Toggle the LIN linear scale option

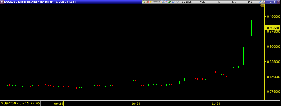[234, 2]
